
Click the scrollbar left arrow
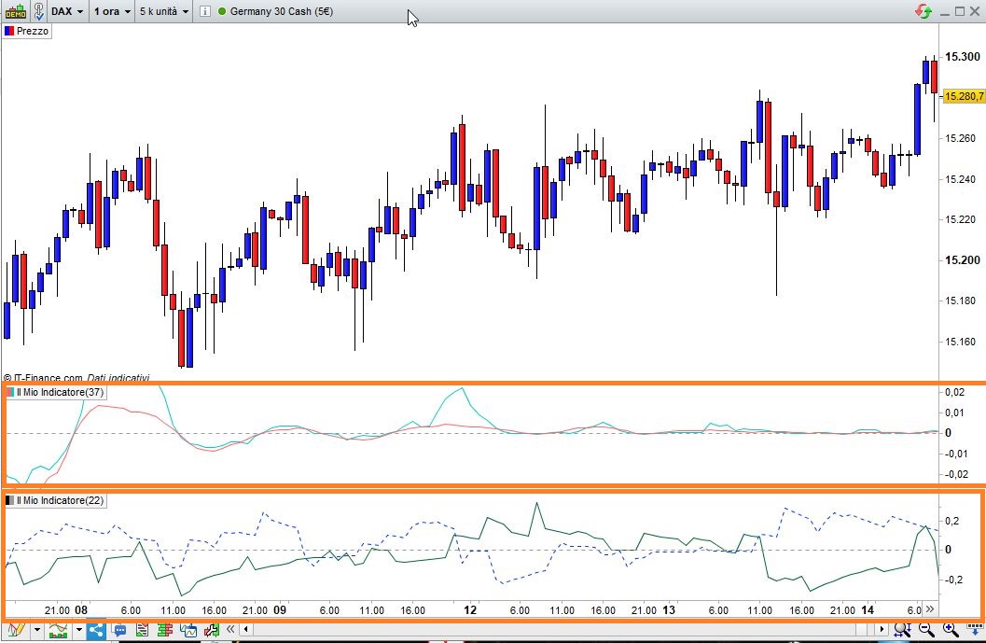(246, 629)
